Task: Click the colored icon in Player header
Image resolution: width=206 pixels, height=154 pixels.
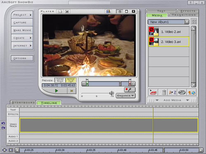Action: click(108, 11)
